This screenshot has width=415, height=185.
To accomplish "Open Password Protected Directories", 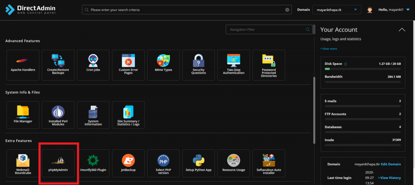I will pyautogui.click(x=269, y=65).
